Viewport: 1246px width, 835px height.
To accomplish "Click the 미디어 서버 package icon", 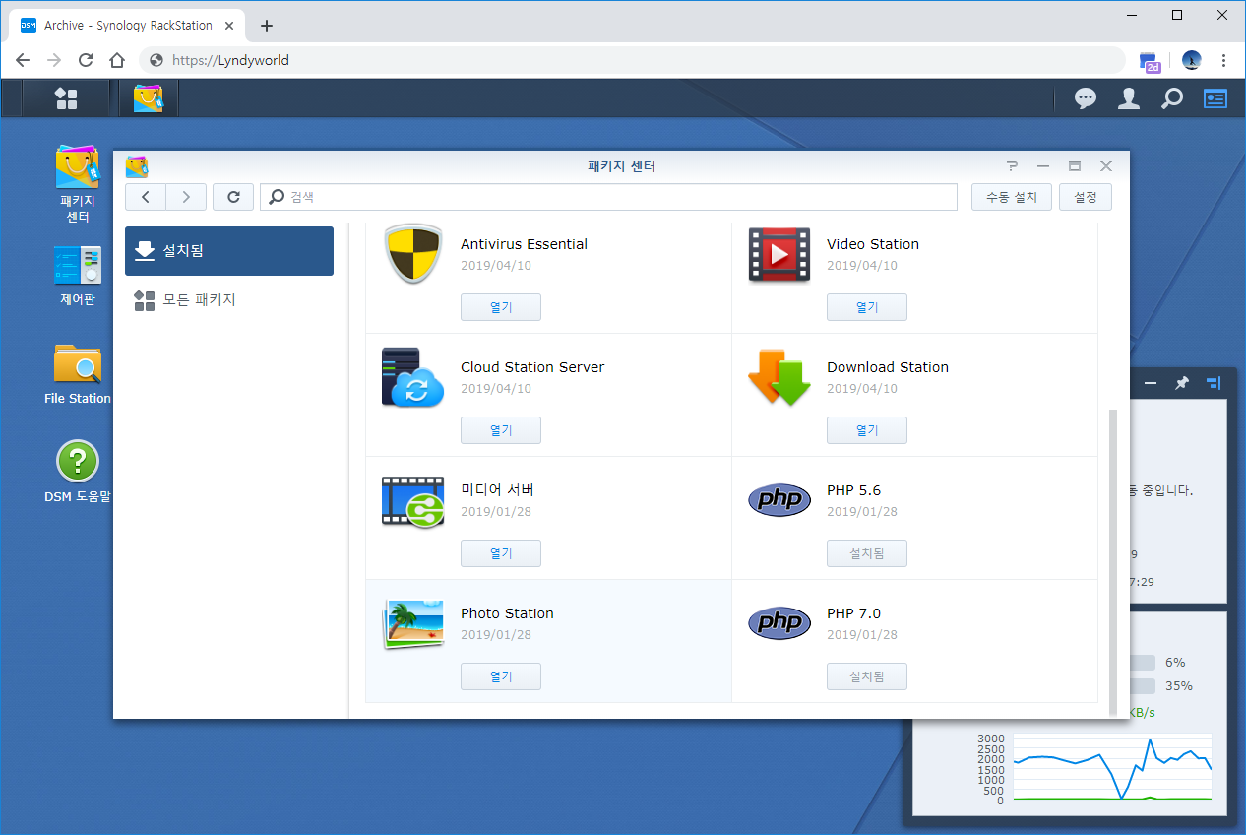I will 412,501.
